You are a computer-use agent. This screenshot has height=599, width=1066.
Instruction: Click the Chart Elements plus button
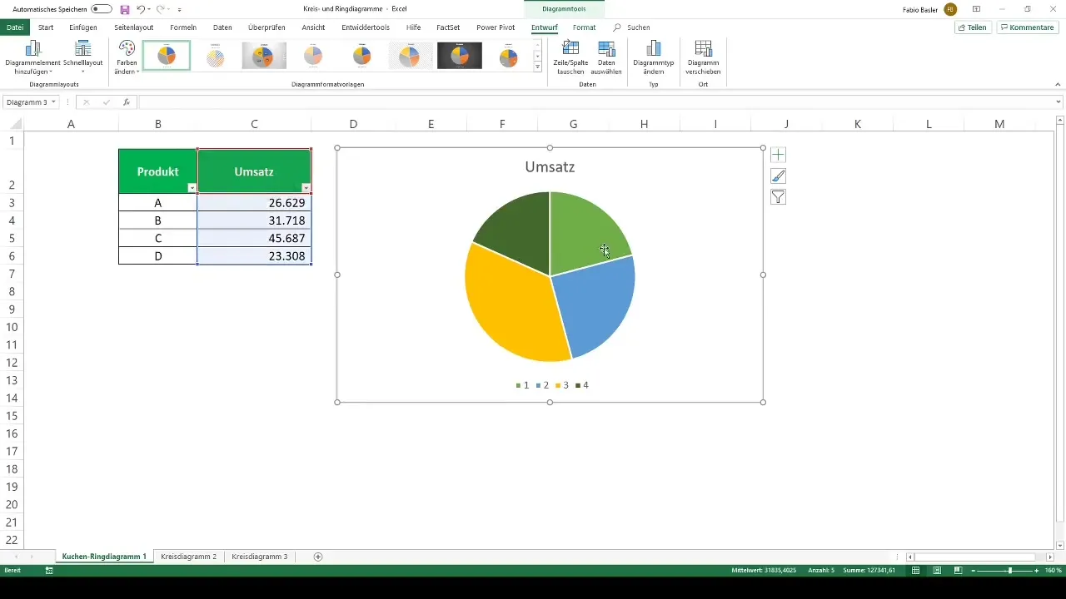click(778, 155)
